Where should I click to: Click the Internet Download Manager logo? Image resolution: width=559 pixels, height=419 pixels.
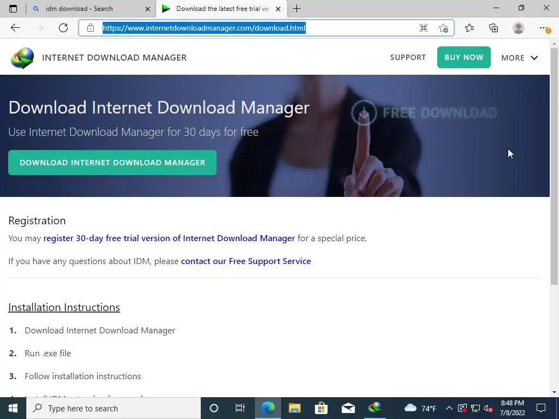(x=22, y=58)
